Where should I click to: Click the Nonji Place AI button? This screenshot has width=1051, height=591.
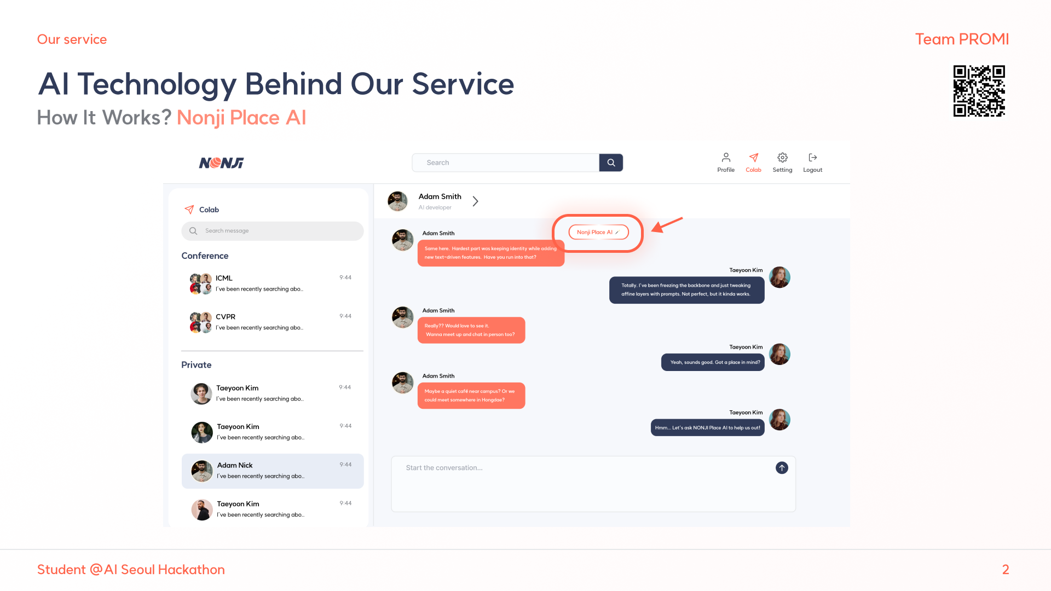pos(598,232)
